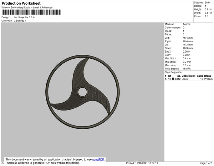
Task: Select the Machine value 'Tajima'
Action: click(187, 24)
